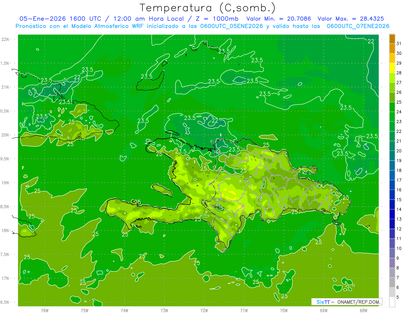Click the '73W' longitude axis label
Image resolution: width=408 pixels, height=315 pixels.
pos(164,311)
